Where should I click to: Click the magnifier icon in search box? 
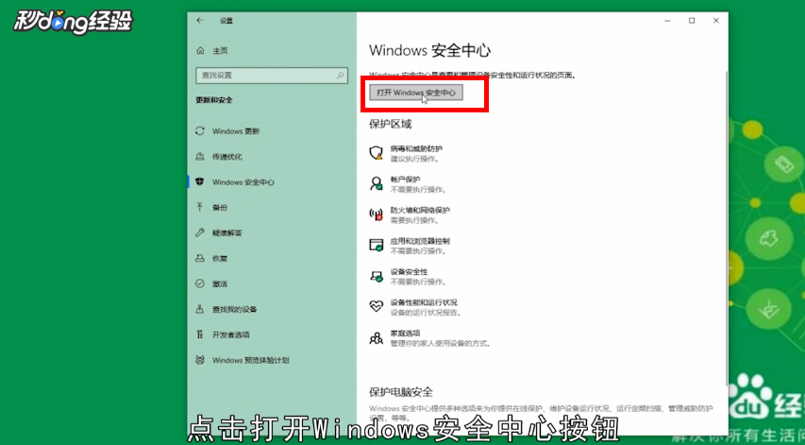click(341, 75)
